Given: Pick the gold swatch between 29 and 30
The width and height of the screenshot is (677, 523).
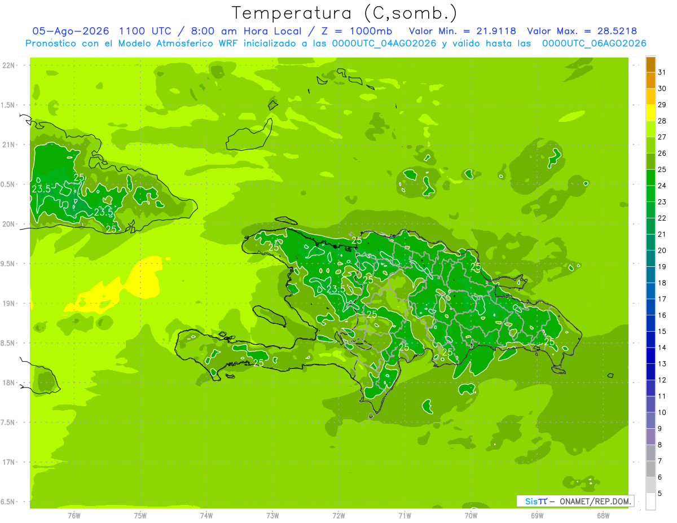Looking at the screenshot, I should tap(650, 96).
